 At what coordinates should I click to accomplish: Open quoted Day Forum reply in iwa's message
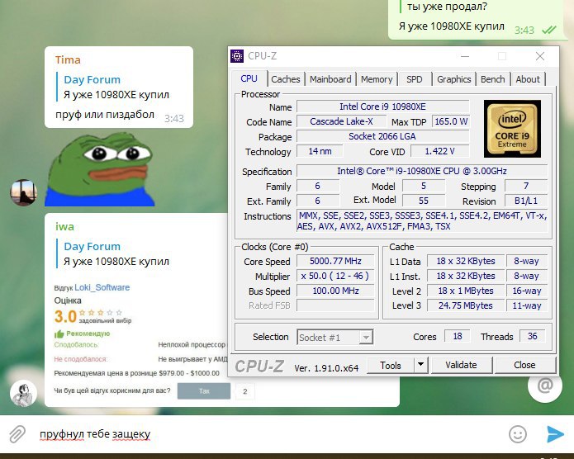click(x=113, y=254)
